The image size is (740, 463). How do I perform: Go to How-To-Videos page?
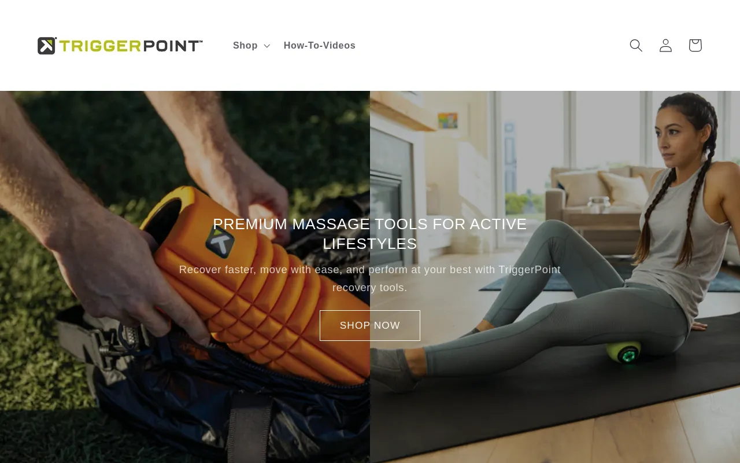[320, 45]
